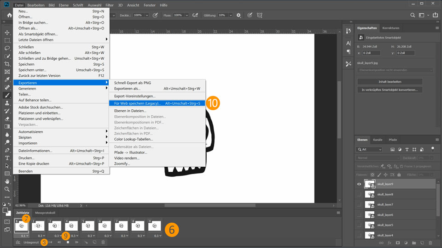Toggle the 'Frame 1 propagieren' checkbox
Image resolution: width=442 pixels, height=248 pixels.
pos(401,166)
